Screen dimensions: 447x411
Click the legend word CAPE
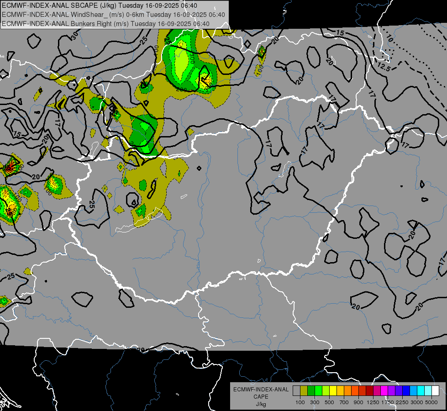261,397
